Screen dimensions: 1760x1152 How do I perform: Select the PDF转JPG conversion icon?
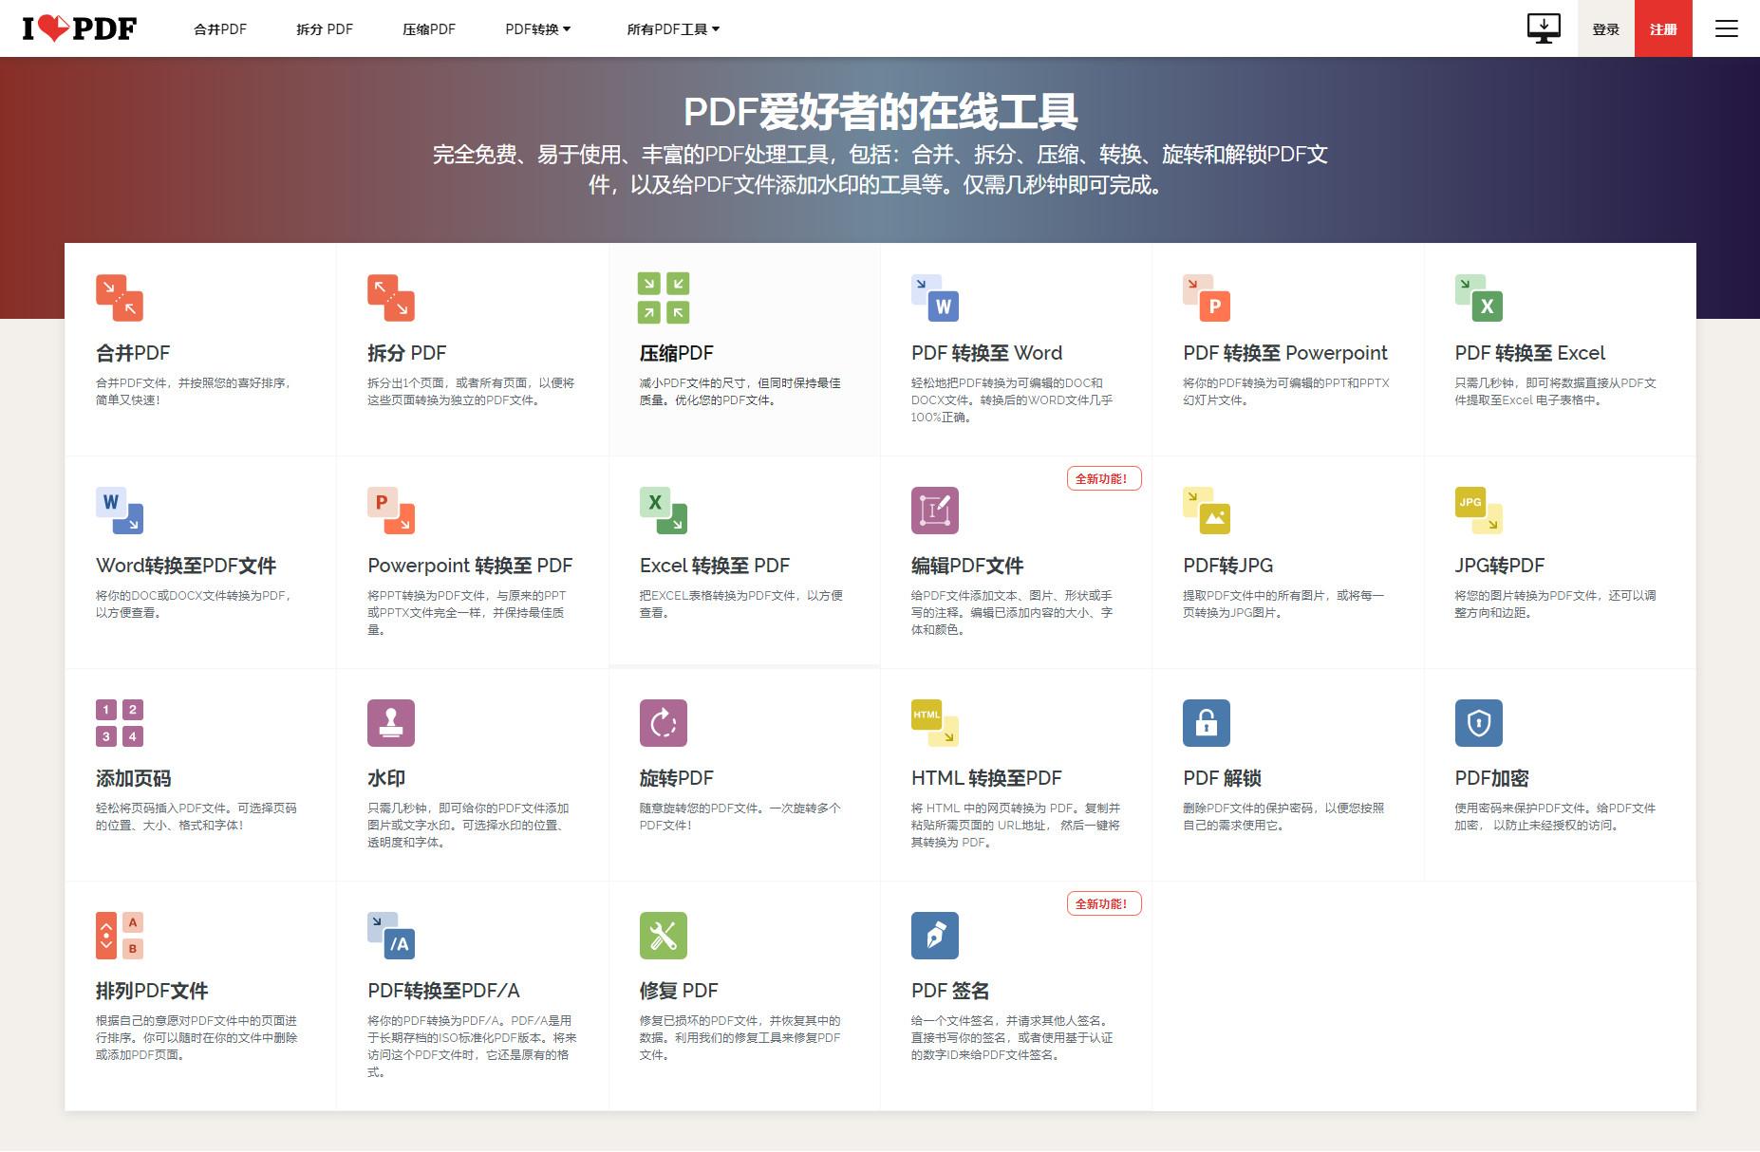click(x=1207, y=511)
